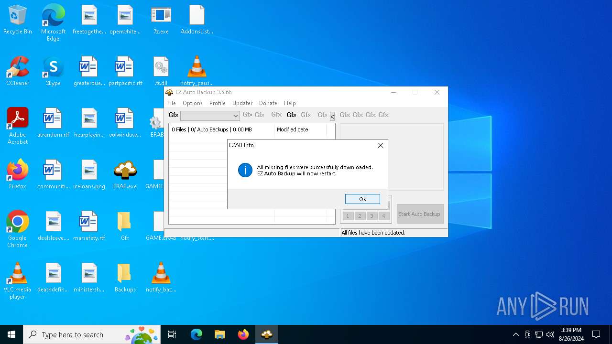This screenshot has height=344, width=612.
Task: Open the Options menu
Action: 193,103
